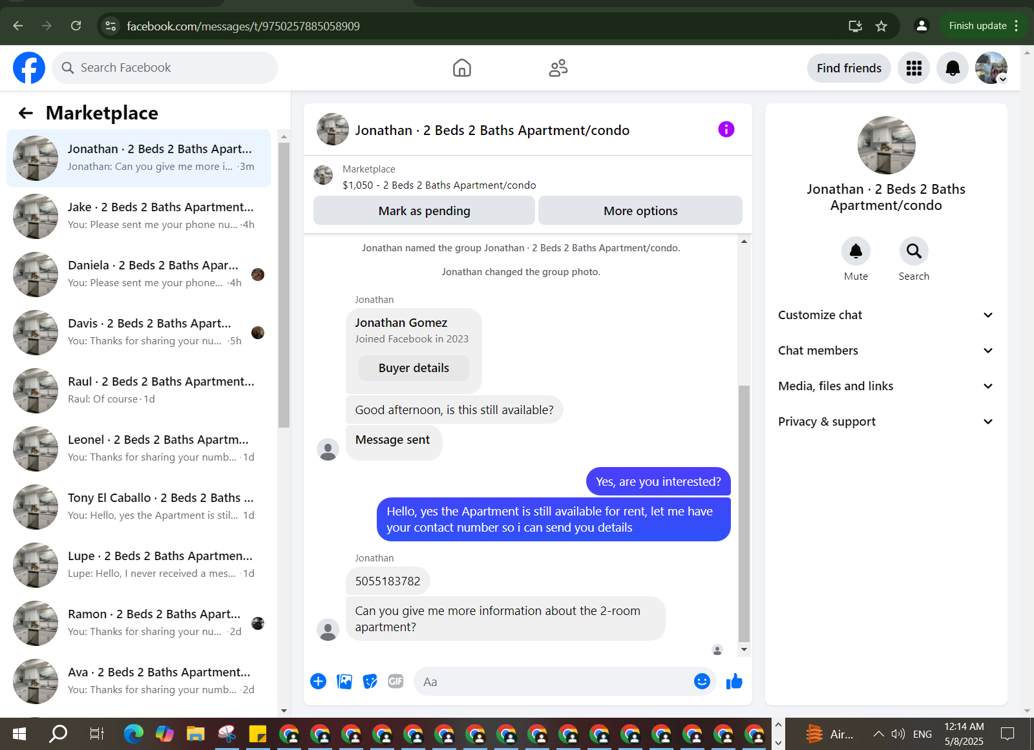Screen dimensions: 1034x750
Task: Search in conversation magnifier icon
Action: pos(914,251)
